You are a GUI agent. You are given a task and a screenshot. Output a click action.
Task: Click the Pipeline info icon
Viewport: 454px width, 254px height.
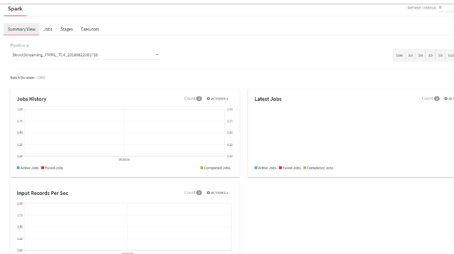(x=28, y=46)
